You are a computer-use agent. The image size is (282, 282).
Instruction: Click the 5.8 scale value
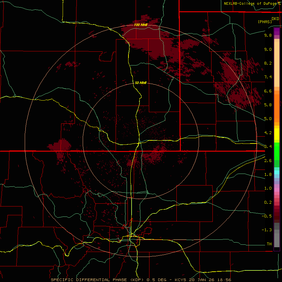coord(268,105)
